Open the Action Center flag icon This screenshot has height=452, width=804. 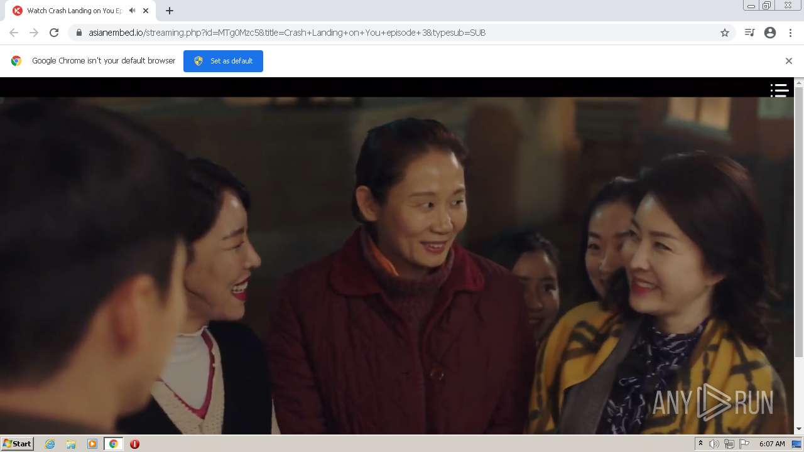pos(744,444)
